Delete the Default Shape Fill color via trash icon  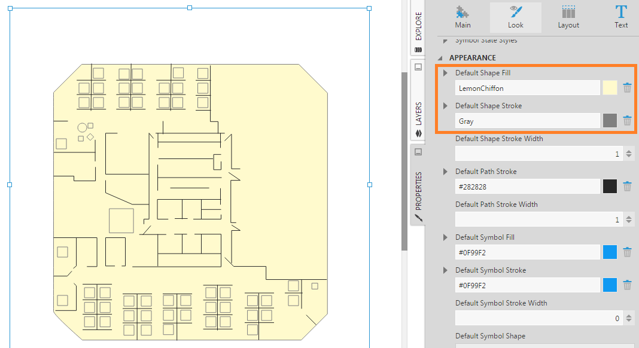pos(627,87)
